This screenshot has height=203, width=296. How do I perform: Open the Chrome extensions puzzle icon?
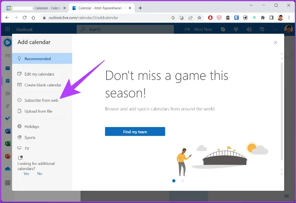[263, 17]
